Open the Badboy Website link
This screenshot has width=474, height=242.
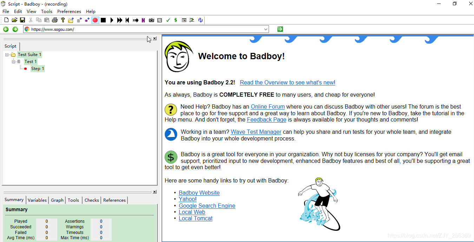[199, 193]
